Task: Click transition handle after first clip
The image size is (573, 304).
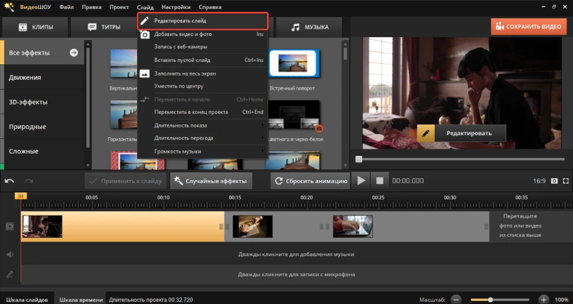Action: point(224,227)
